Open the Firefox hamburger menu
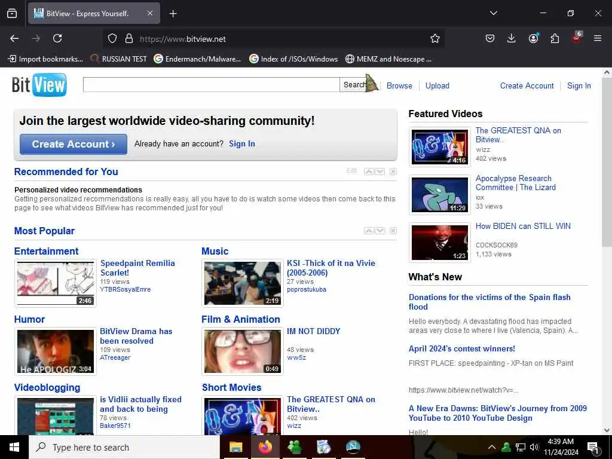Viewport: 612px width, 459px height. [598, 38]
